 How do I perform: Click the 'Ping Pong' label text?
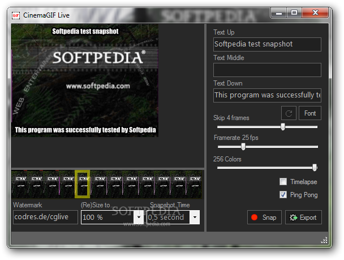(304, 195)
